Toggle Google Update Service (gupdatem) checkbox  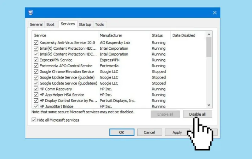[36, 83]
